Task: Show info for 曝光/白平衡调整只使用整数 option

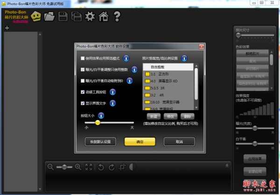Action: pyautogui.click(x=134, y=70)
